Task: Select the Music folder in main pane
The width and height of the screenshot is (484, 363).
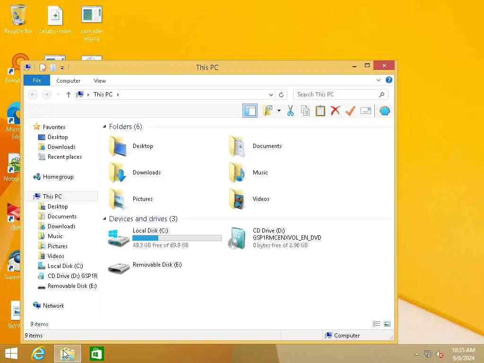Action: coord(249,172)
